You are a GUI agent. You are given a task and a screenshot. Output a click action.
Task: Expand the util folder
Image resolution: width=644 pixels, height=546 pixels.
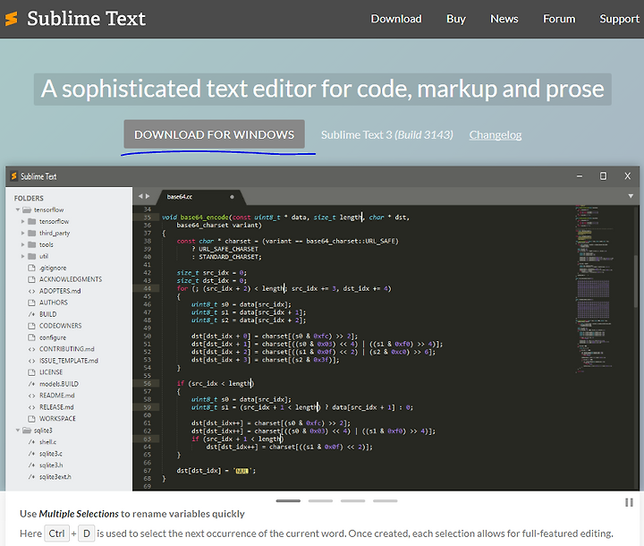click(23, 256)
